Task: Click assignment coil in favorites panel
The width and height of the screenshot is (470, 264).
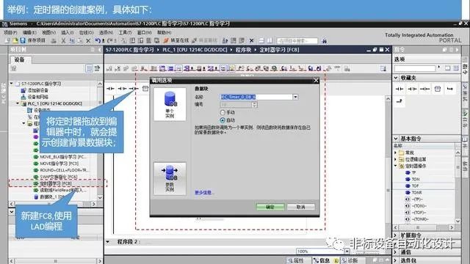Action: click(424, 89)
